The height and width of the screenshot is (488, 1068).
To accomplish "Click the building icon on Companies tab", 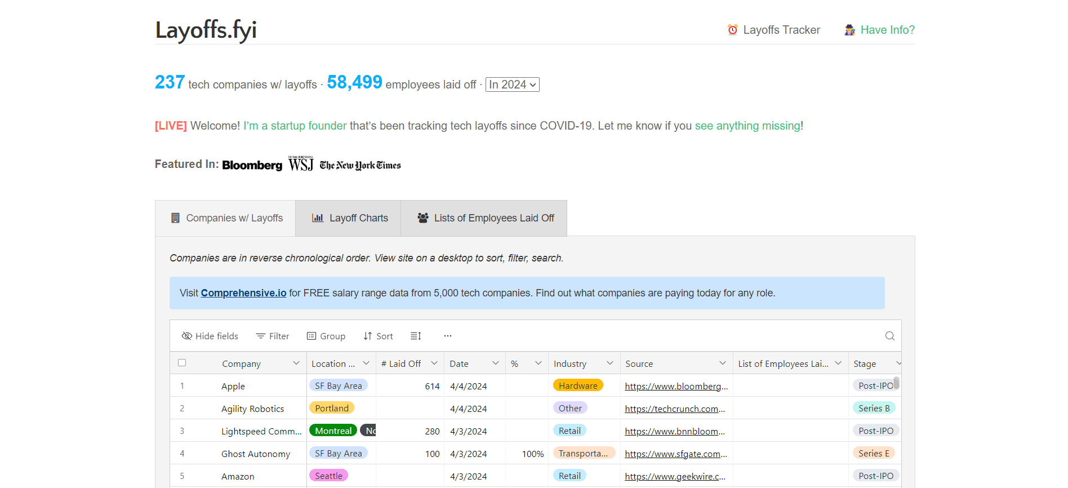I will tap(175, 218).
